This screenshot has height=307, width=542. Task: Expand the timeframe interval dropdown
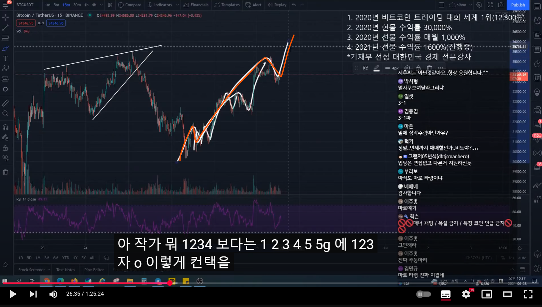point(101,5)
